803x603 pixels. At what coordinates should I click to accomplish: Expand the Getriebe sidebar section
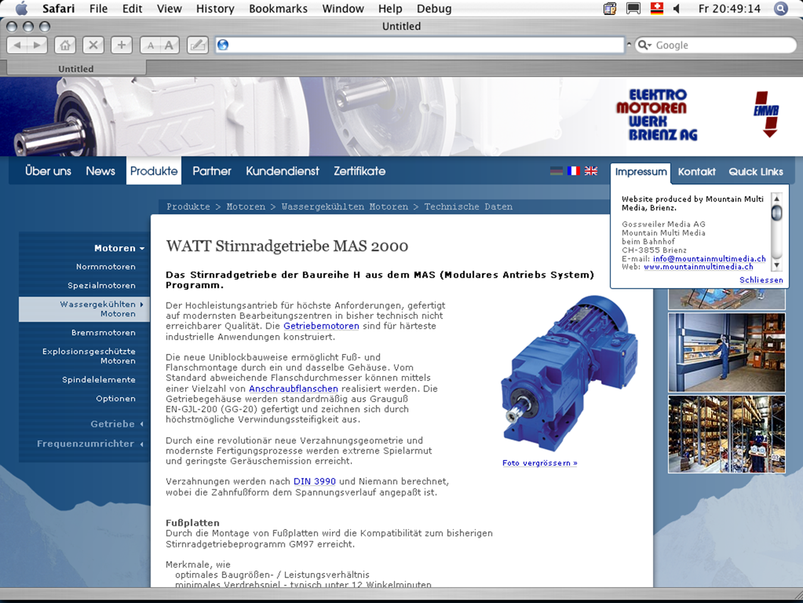tap(117, 424)
